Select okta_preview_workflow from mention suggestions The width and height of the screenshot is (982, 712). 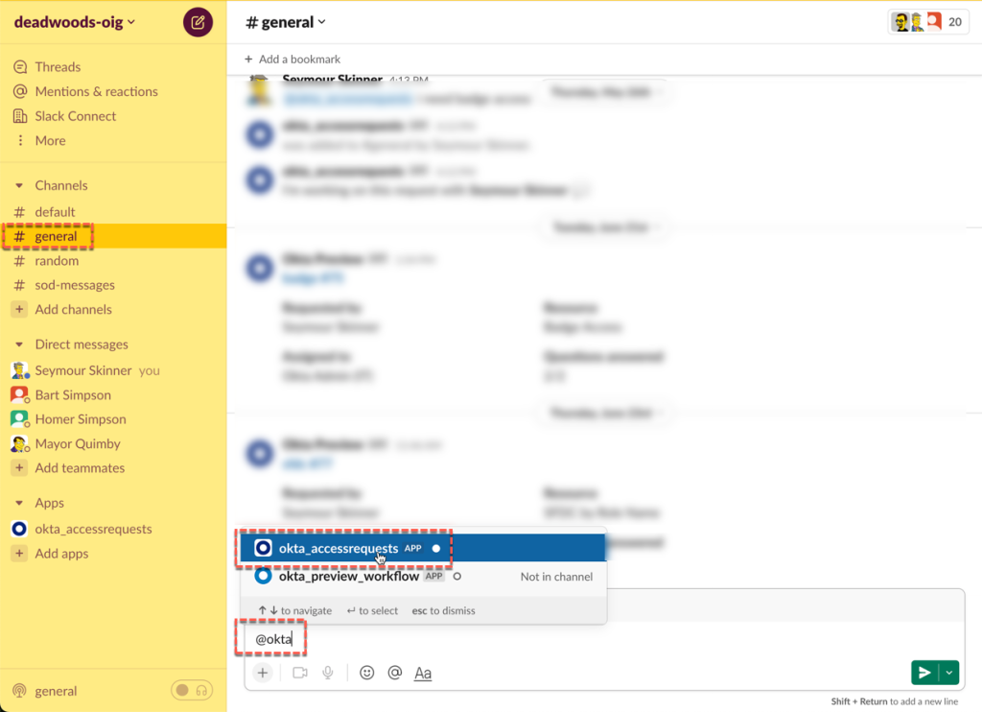[423, 576]
